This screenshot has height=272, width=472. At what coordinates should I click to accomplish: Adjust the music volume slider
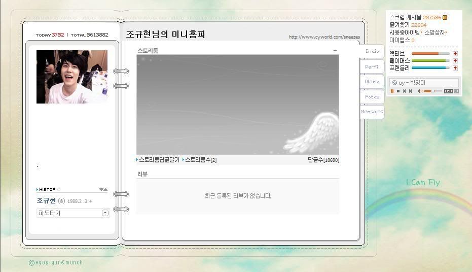click(432, 91)
